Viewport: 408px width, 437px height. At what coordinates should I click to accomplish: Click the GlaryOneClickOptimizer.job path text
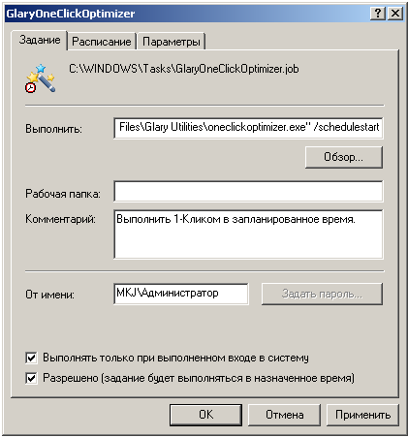pos(184,69)
